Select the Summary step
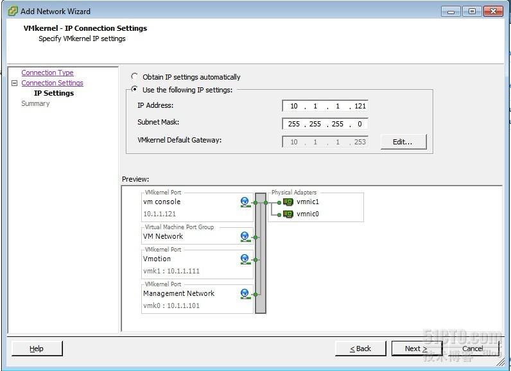This screenshot has height=371, width=511. (x=35, y=103)
